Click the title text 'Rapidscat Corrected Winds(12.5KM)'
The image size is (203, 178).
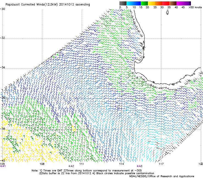click(x=32, y=4)
